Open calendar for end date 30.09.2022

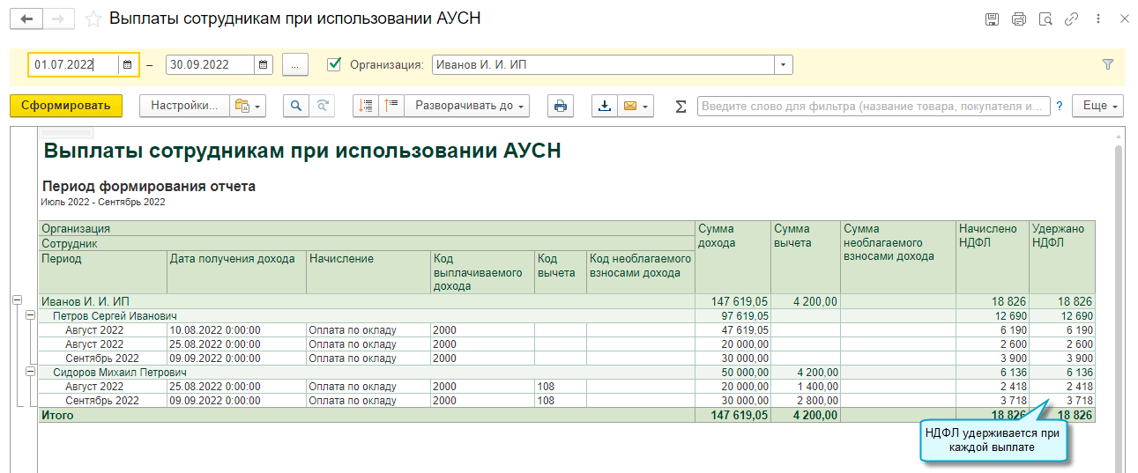tap(264, 64)
